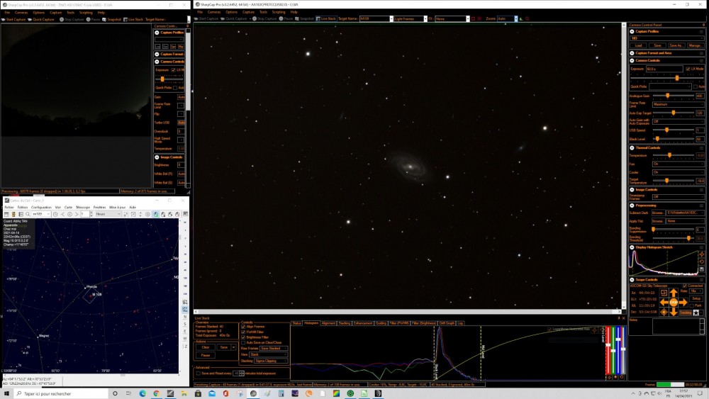Click Quick Capture in the main SharpCap toolbar
Image resolution: width=709 pixels, height=399 pixels.
click(x=234, y=18)
